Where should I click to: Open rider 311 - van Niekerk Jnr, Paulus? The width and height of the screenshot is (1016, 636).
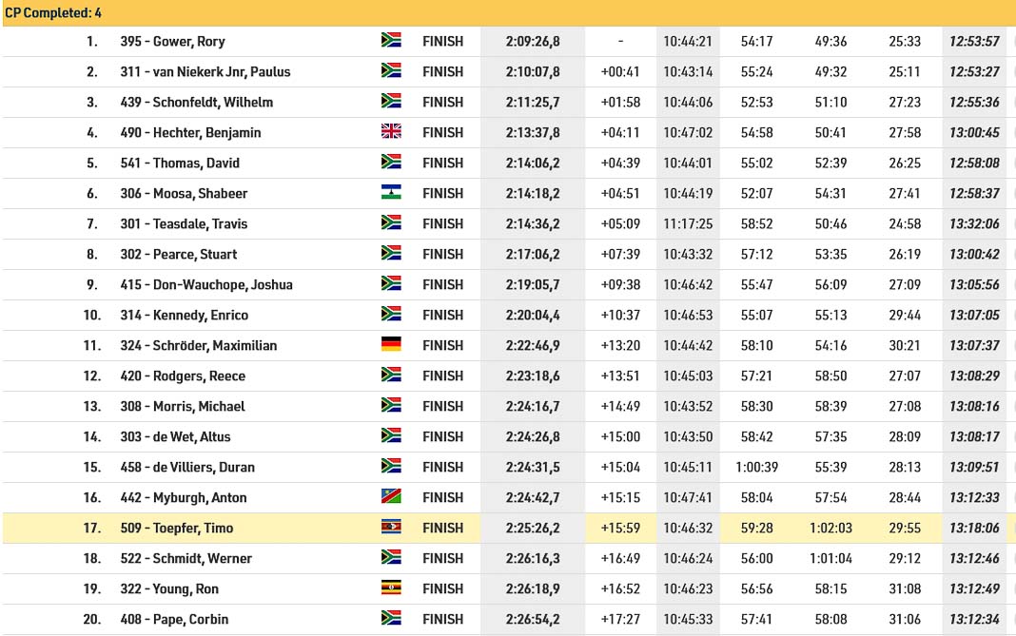205,72
